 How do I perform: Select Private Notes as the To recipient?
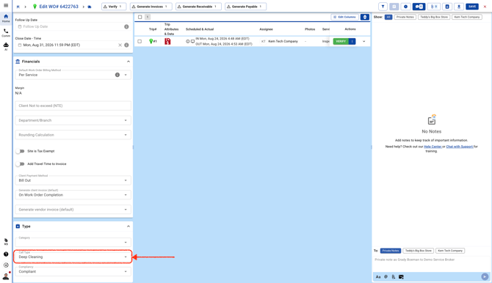(391, 251)
